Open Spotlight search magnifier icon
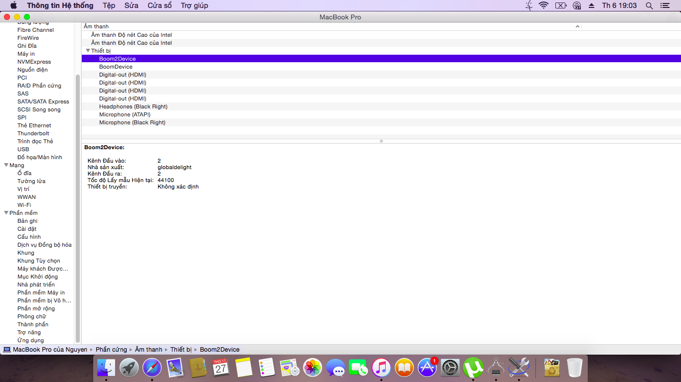 coord(649,5)
